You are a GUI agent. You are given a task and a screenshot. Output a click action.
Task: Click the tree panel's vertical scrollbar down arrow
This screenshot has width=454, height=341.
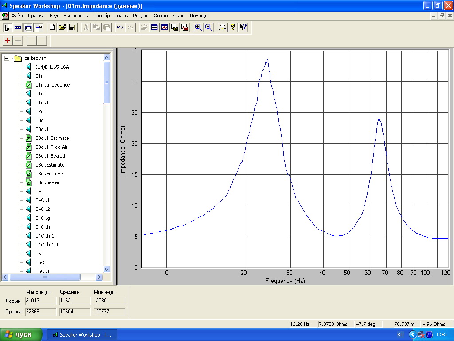[x=106, y=269]
